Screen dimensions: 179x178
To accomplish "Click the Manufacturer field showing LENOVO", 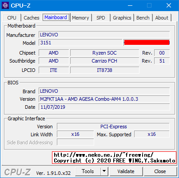I will click(104, 35).
